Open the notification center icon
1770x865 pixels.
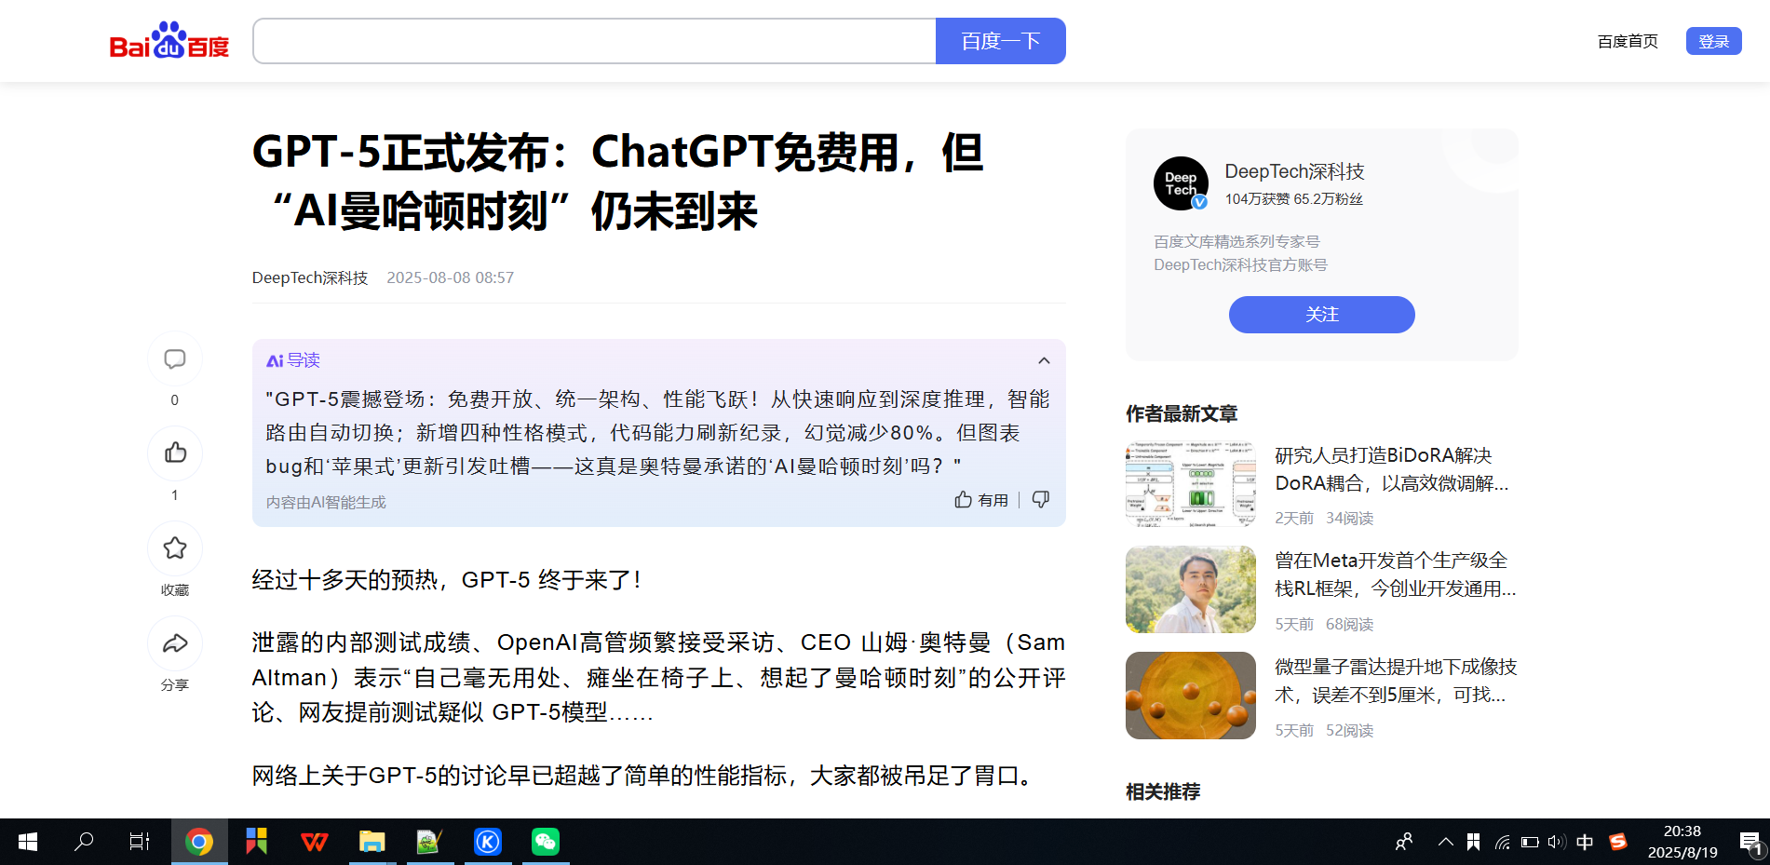[x=1750, y=843]
